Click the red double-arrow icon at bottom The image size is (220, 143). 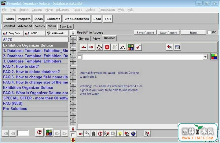coord(73,140)
